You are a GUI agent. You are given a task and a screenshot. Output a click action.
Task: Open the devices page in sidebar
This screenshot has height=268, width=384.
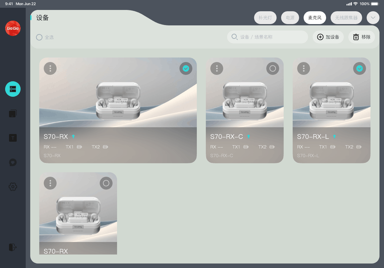point(13,89)
